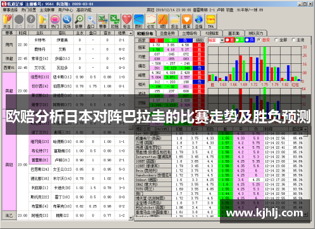Select the 主流 radio button
This screenshot has width=316, height=229.
click(293, 40)
